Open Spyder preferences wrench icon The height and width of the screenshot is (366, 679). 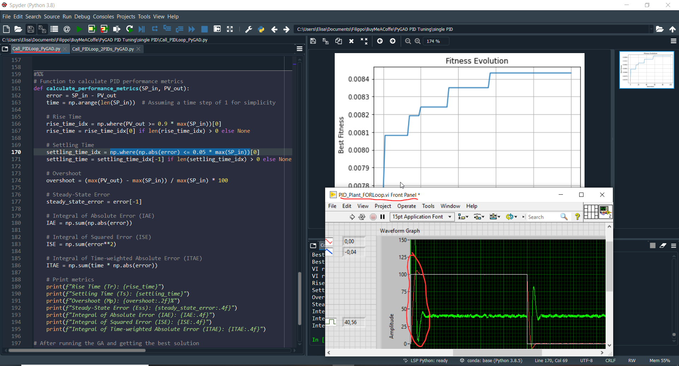[248, 29]
